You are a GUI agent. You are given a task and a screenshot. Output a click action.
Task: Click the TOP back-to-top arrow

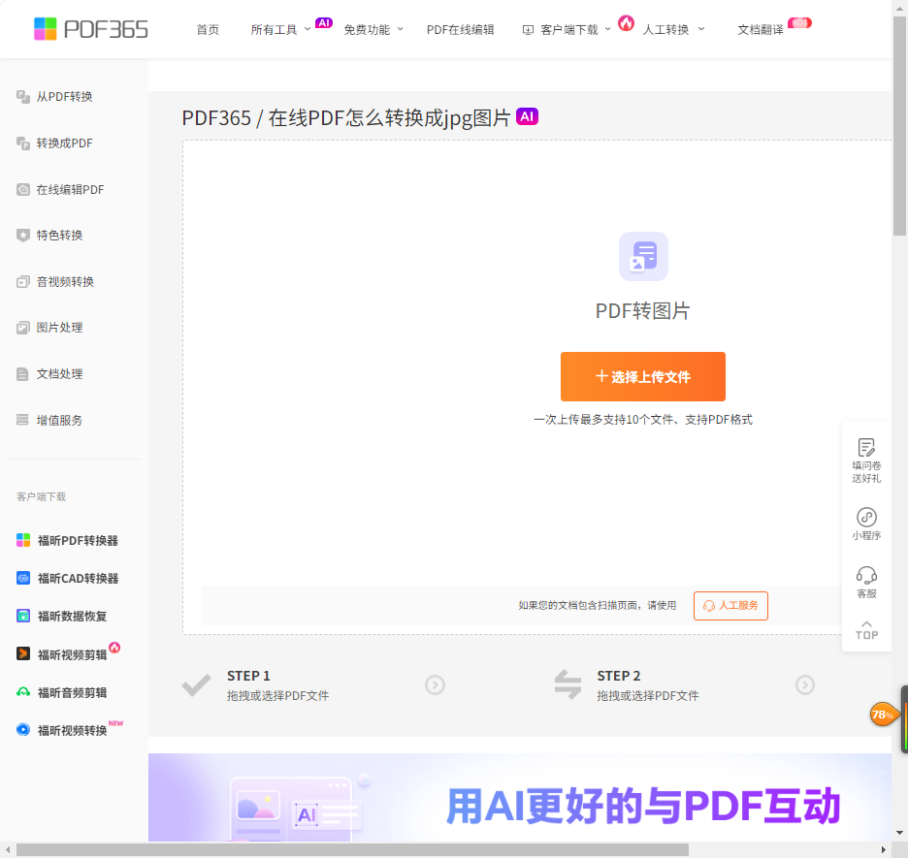(x=866, y=630)
